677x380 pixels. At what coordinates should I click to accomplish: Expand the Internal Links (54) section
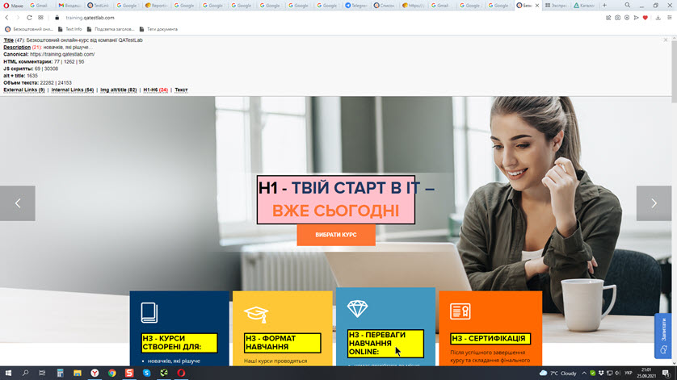(x=73, y=90)
